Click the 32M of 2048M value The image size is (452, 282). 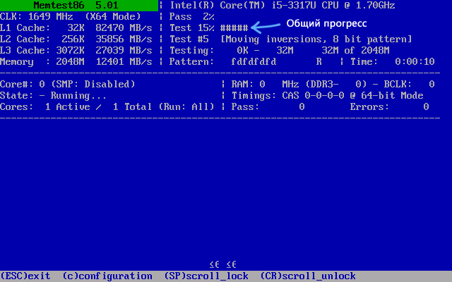click(355, 50)
